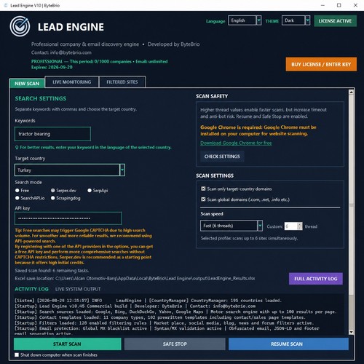Image resolution: width=364 pixels, height=364 pixels.
Task: Switch to the NEW SCAN tab
Action: click(x=27, y=84)
